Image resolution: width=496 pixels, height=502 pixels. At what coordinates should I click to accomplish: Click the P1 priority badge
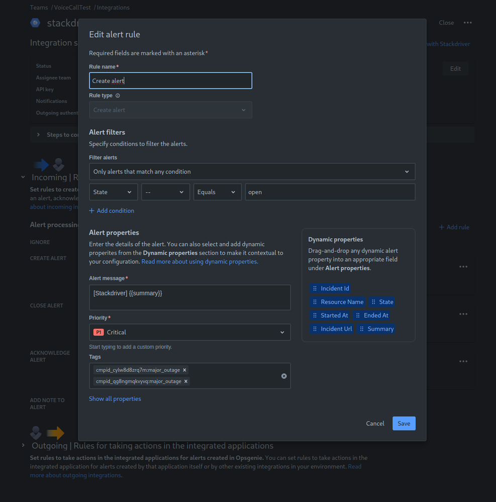tap(98, 332)
